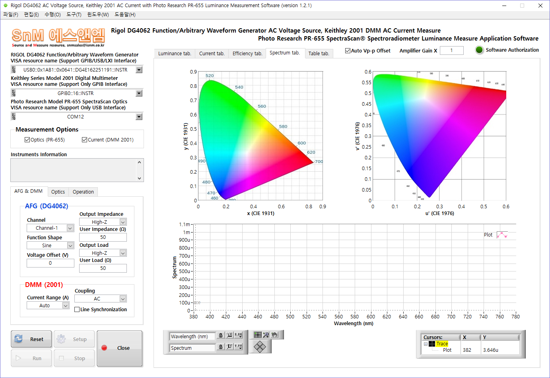Select the graph zoom magnifier tool
The image size is (550, 378).
(266, 335)
